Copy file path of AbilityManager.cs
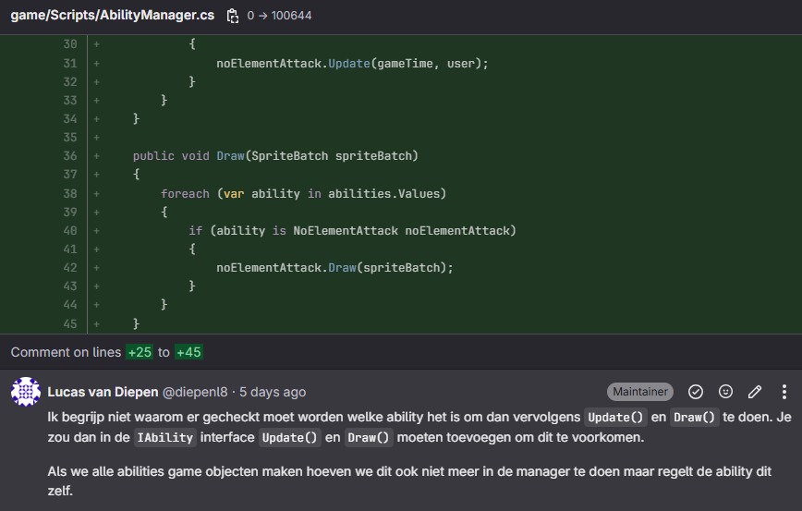Image resolution: width=802 pixels, height=511 pixels. 233,16
